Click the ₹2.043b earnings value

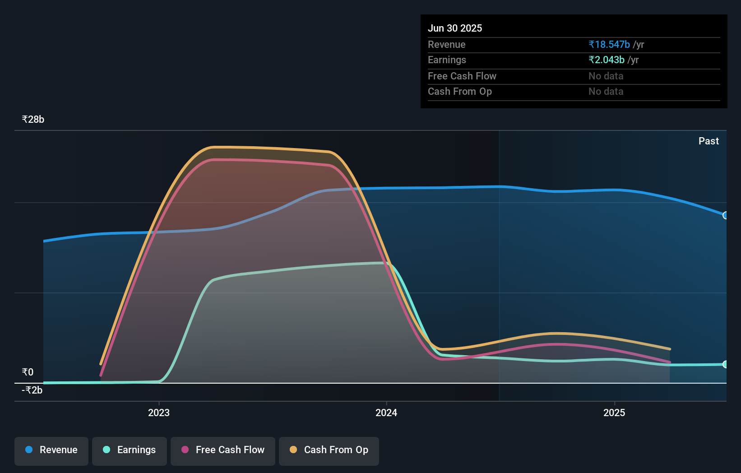(607, 60)
